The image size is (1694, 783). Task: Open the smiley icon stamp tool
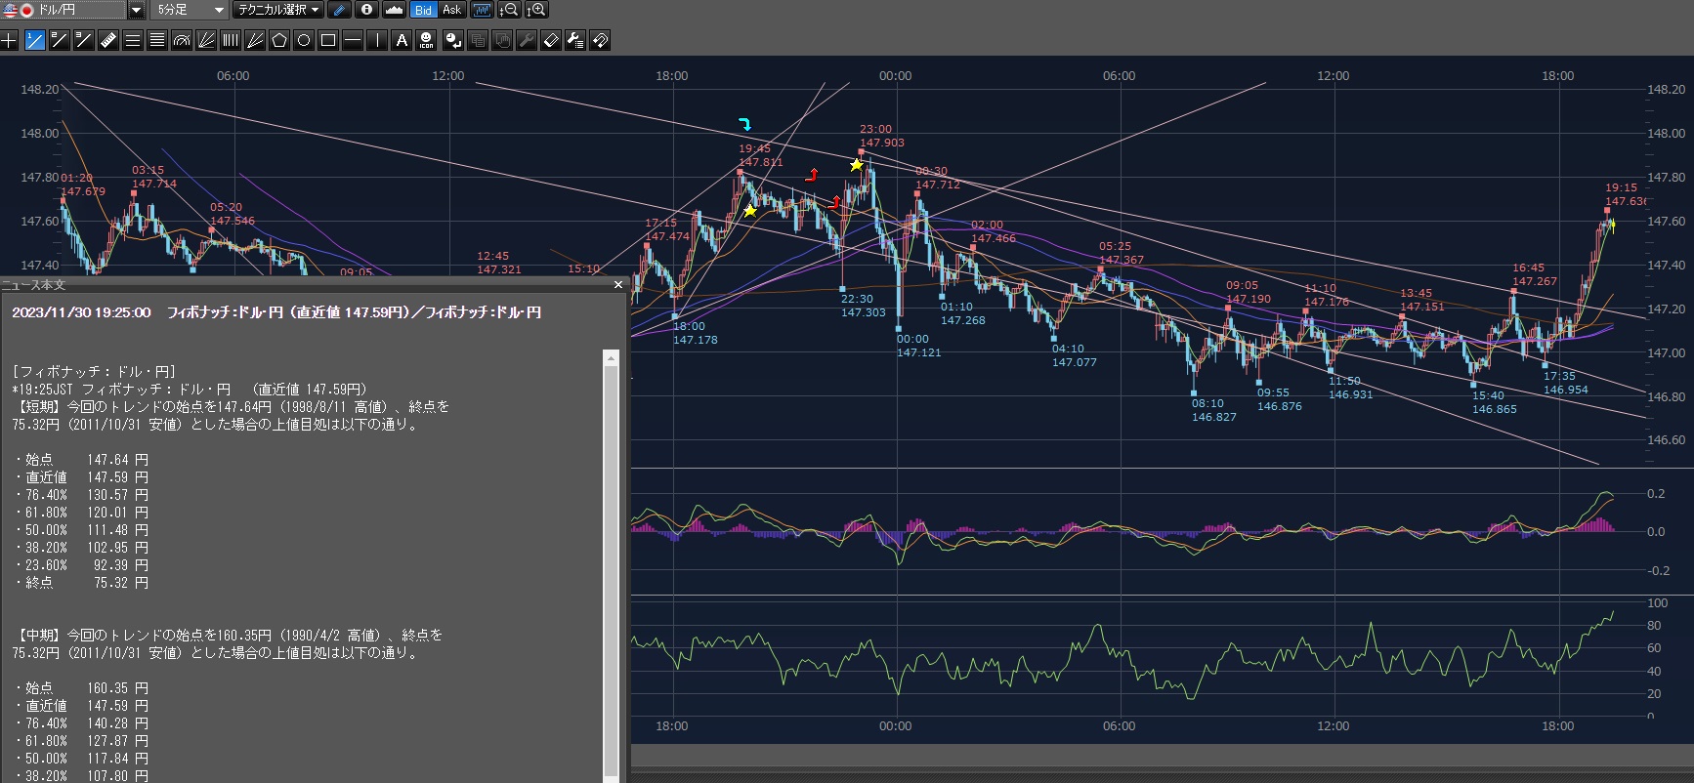pos(426,40)
